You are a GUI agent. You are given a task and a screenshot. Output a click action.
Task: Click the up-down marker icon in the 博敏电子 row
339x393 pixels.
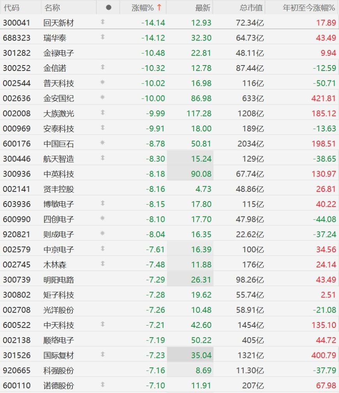[x=102, y=203]
